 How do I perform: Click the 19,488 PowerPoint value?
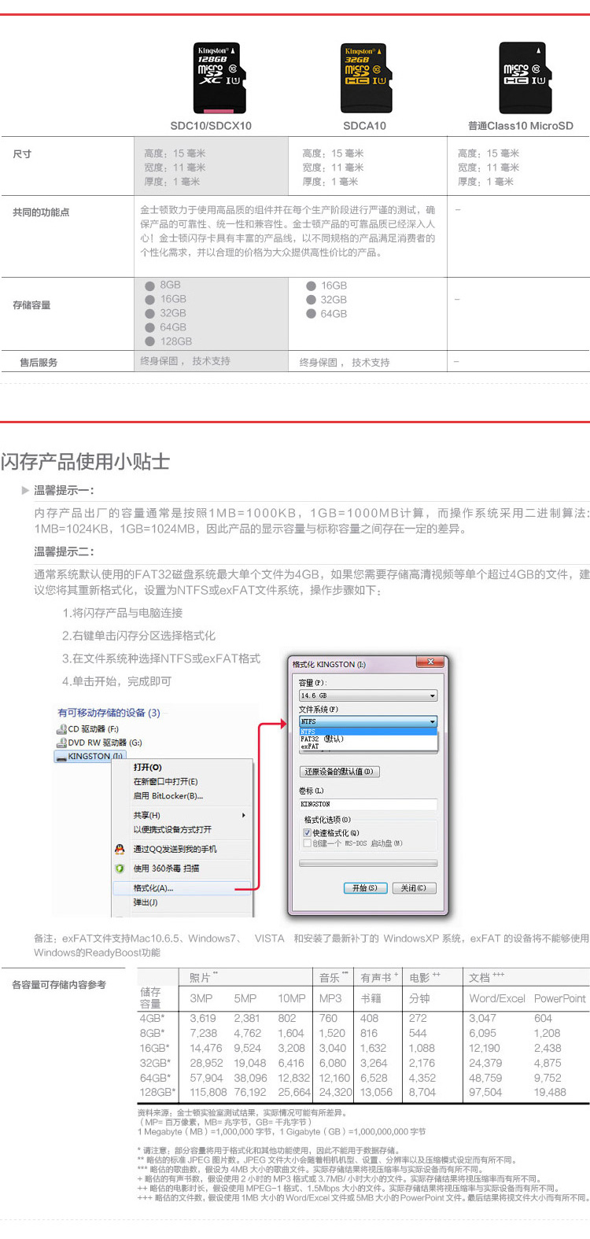[550, 1092]
